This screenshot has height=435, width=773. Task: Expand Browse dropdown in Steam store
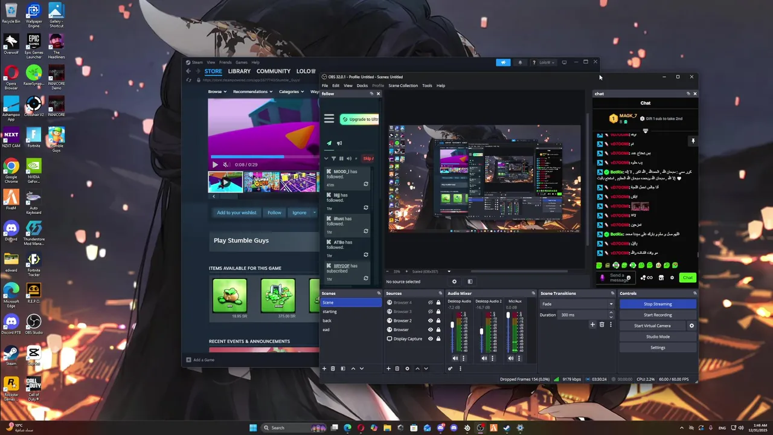tap(217, 92)
